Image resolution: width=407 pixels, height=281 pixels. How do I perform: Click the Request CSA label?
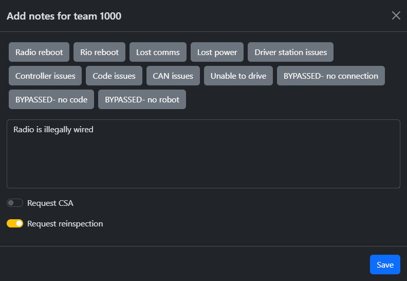coord(50,203)
